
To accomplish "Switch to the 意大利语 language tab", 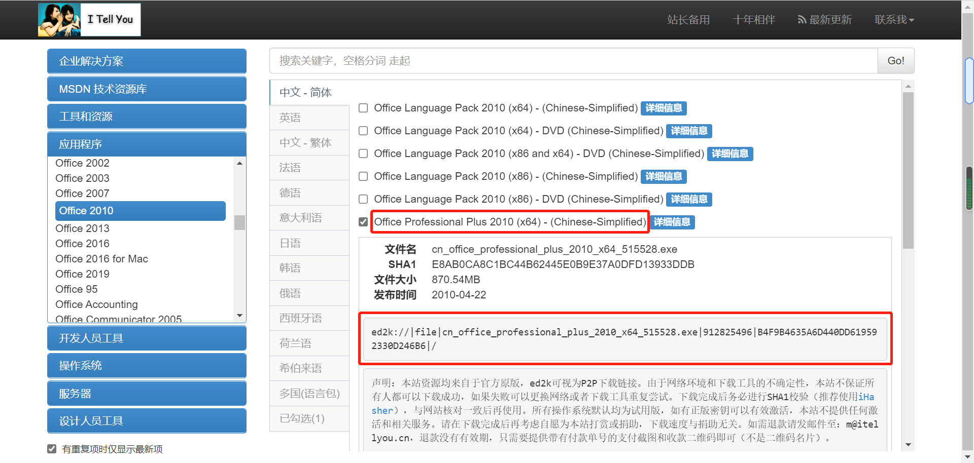I will pyautogui.click(x=309, y=218).
